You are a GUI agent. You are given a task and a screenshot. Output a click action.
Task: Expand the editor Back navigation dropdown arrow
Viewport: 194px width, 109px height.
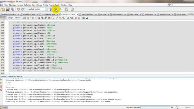coord(30,18)
